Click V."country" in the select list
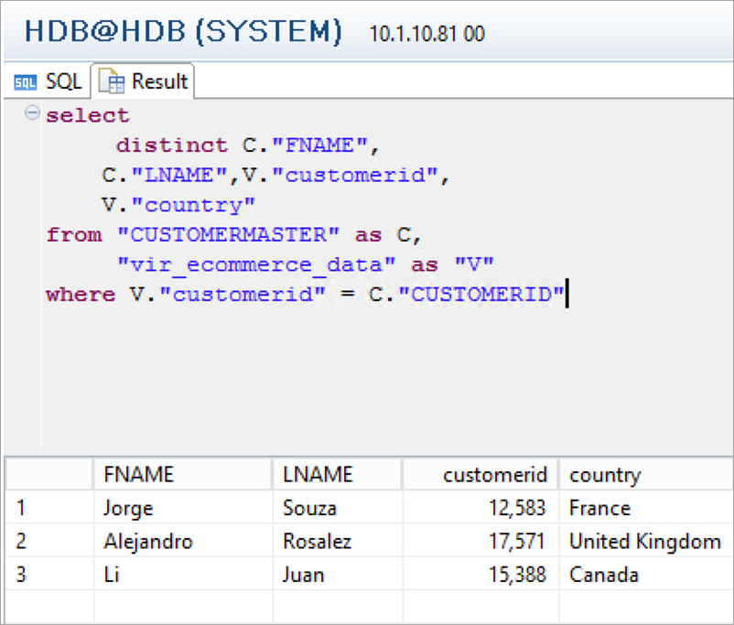The height and width of the screenshot is (625, 734). pyautogui.click(x=178, y=205)
